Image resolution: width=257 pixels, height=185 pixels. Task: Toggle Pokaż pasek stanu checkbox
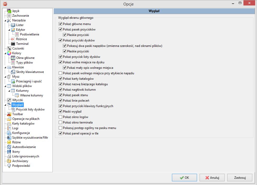click(x=60, y=95)
